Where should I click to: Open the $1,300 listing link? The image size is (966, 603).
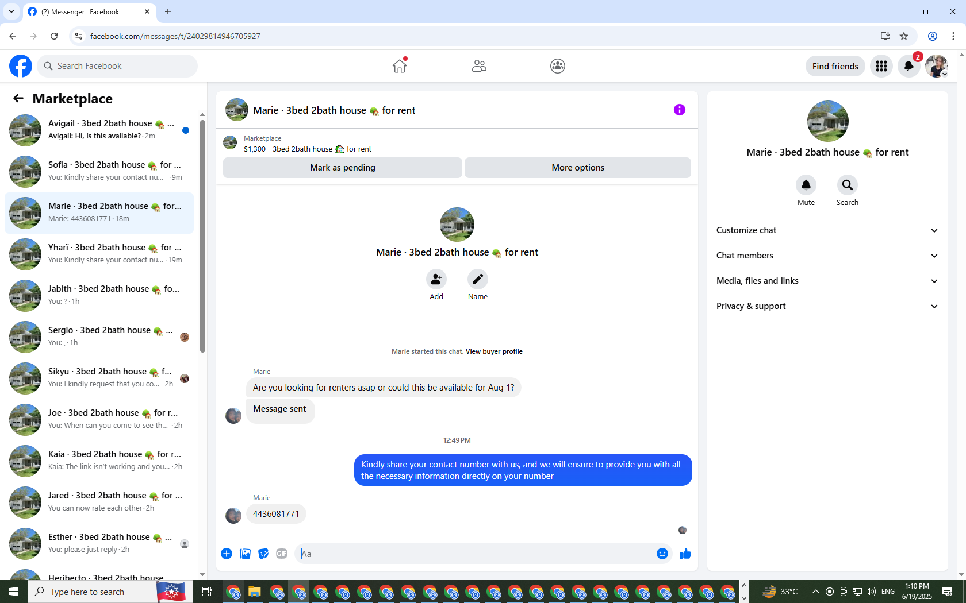[307, 149]
